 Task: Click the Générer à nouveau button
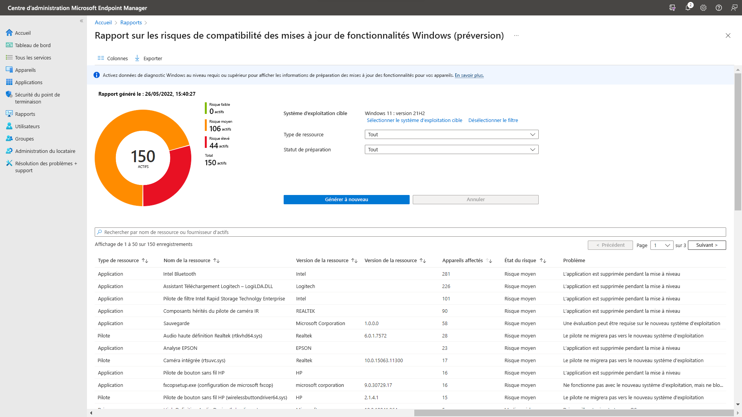347,200
